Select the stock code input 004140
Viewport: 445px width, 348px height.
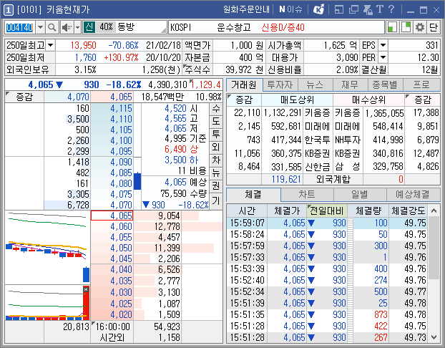(x=20, y=27)
